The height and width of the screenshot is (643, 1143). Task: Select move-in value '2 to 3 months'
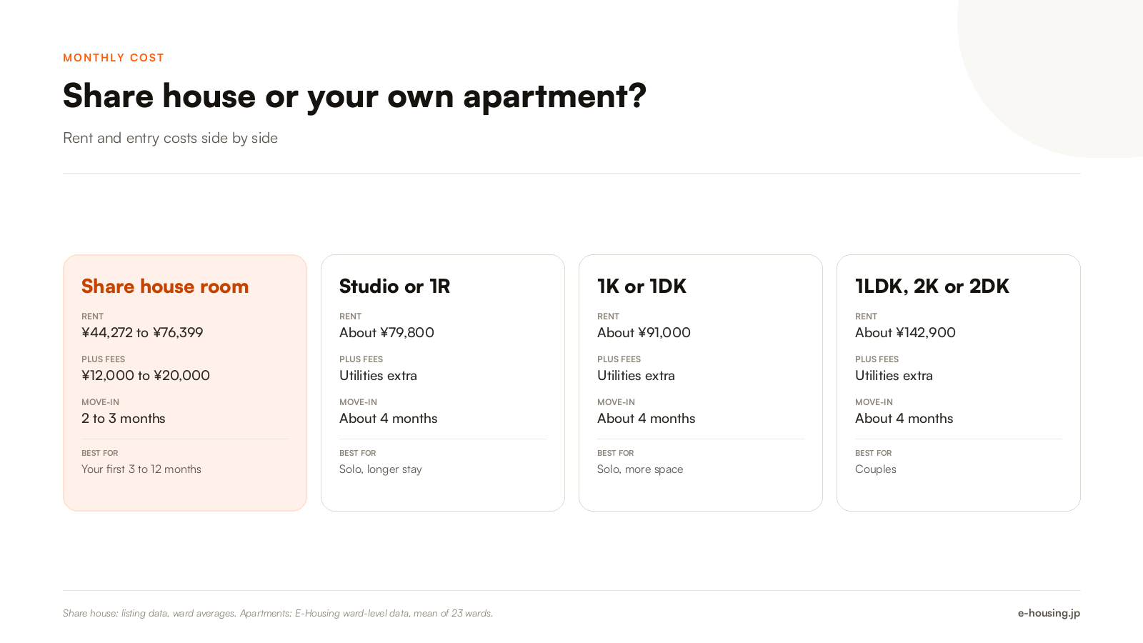click(x=124, y=418)
